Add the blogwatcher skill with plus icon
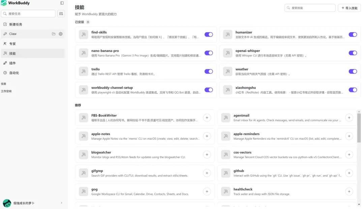Screen dimensions: 364x209 (207, 155)
